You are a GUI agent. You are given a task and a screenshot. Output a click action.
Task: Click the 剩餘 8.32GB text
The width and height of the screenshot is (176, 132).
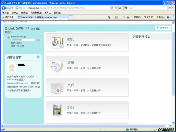16,43
